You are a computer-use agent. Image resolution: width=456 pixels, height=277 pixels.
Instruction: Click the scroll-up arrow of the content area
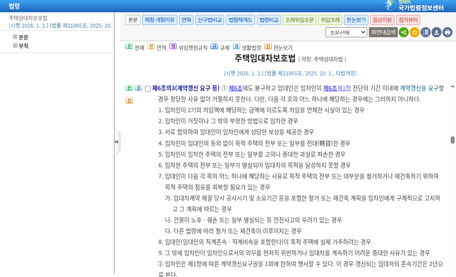click(452, 86)
